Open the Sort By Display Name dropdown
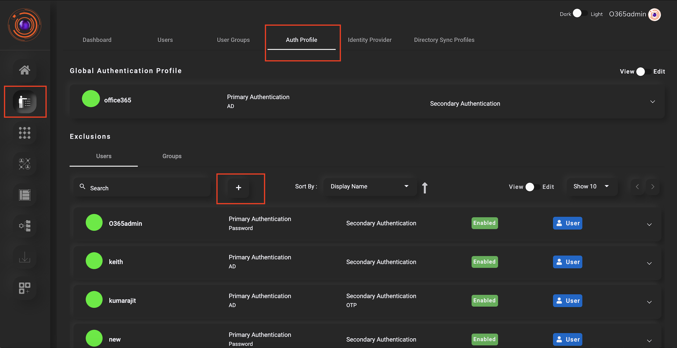Image resolution: width=677 pixels, height=348 pixels. [369, 186]
